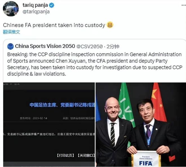The image size is (186, 167).
Task: Click the FIFA pennant in the photo
Action: [146, 159]
